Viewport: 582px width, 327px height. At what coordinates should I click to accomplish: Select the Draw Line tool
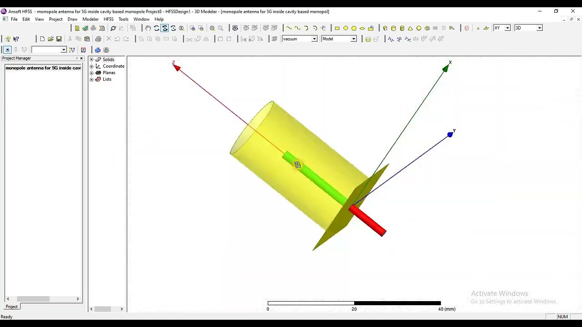[x=289, y=28]
